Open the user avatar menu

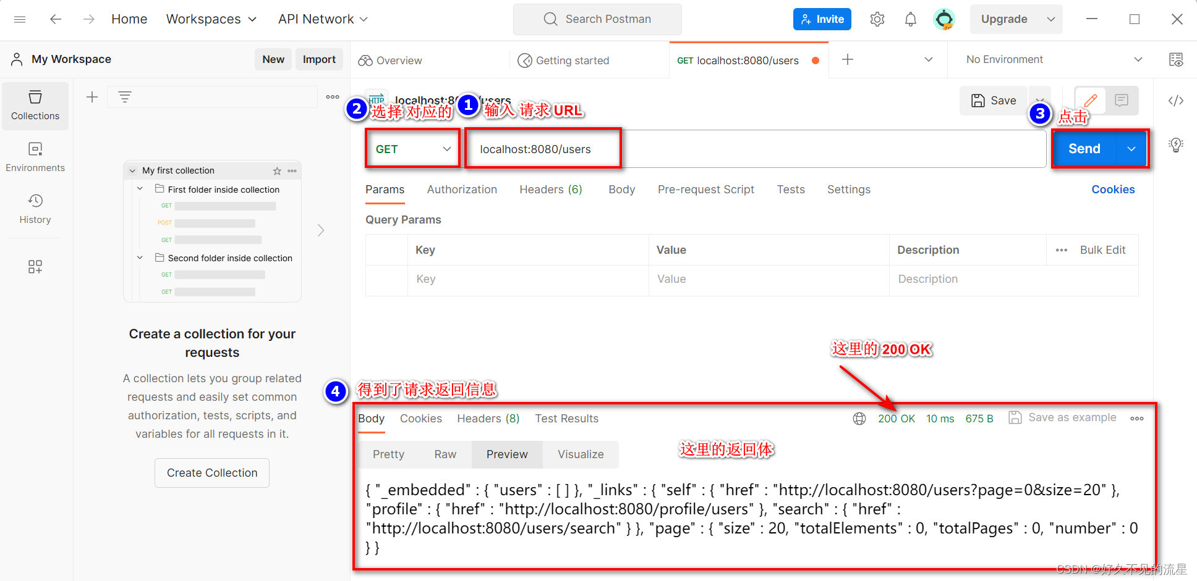pyautogui.click(x=944, y=19)
